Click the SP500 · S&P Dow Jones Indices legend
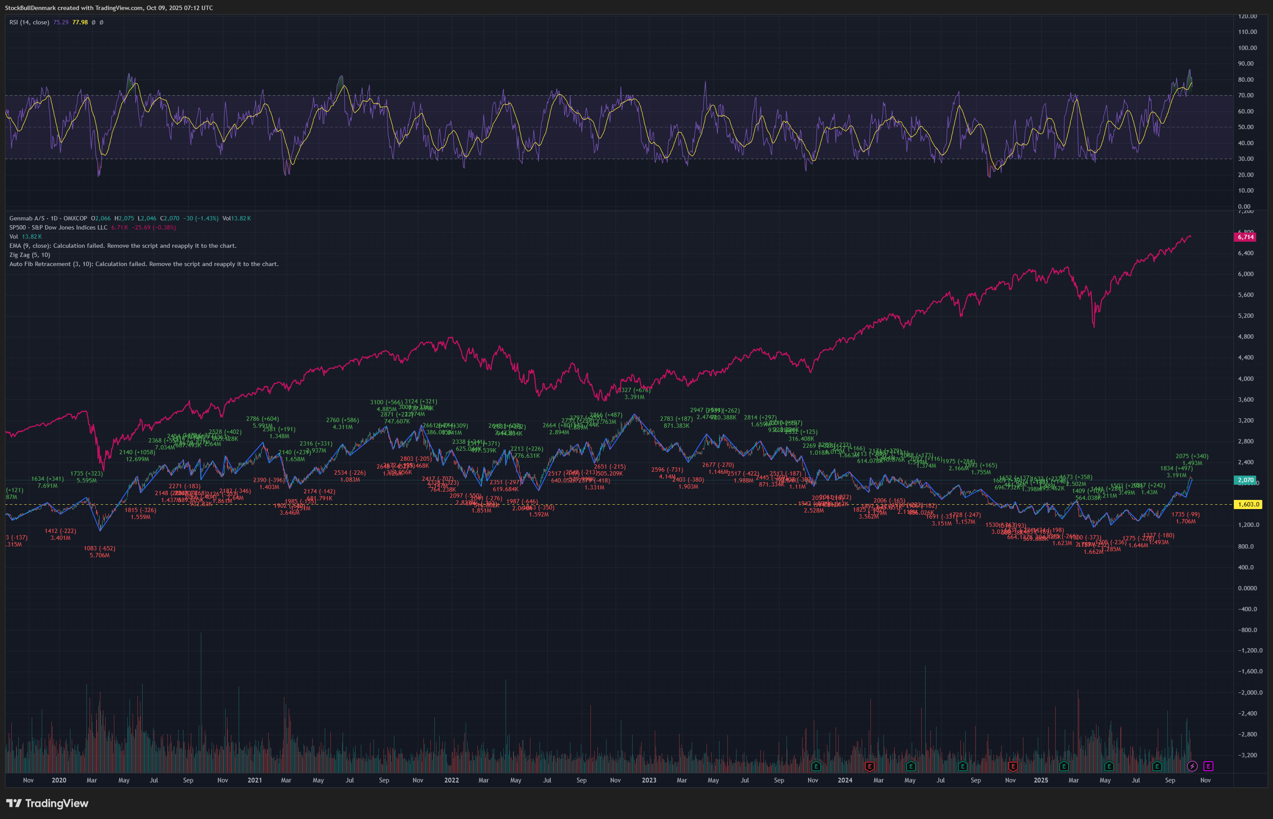This screenshot has width=1273, height=819. click(58, 228)
